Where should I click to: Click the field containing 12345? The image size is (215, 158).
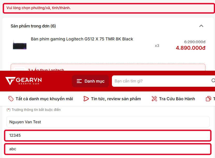108,135
